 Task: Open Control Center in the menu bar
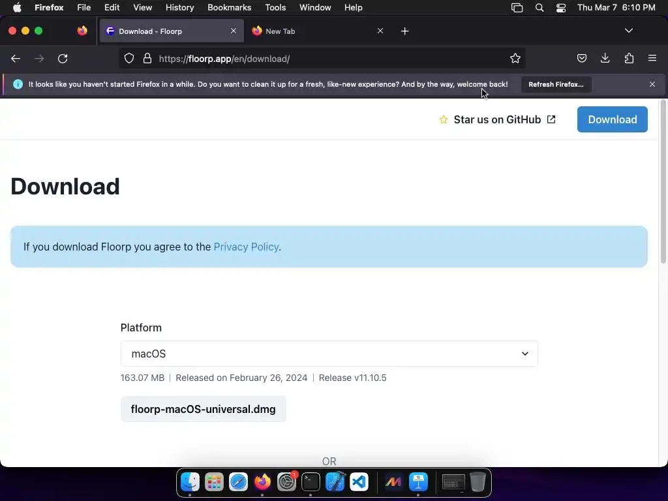point(560,8)
